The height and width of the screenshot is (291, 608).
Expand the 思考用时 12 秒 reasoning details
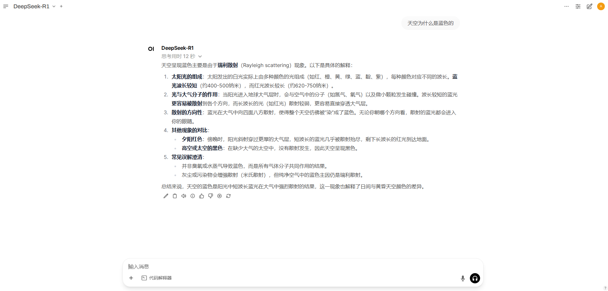(200, 56)
